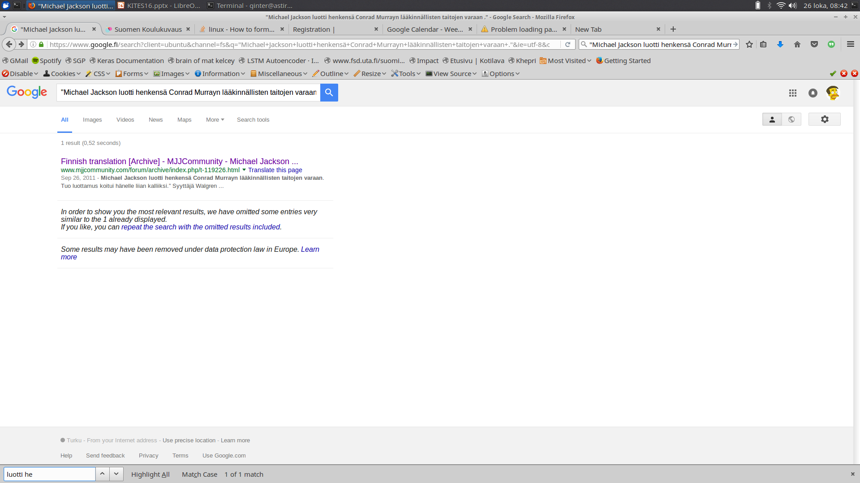Screen dimensions: 860x483
Task: Click Translate this page link
Action: click(275, 170)
